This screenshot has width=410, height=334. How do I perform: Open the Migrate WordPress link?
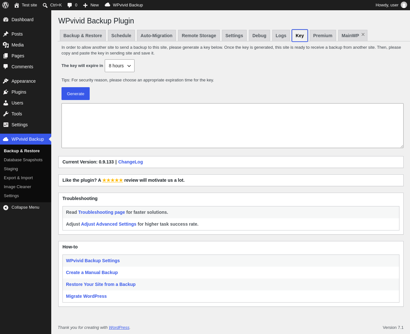[86, 296]
